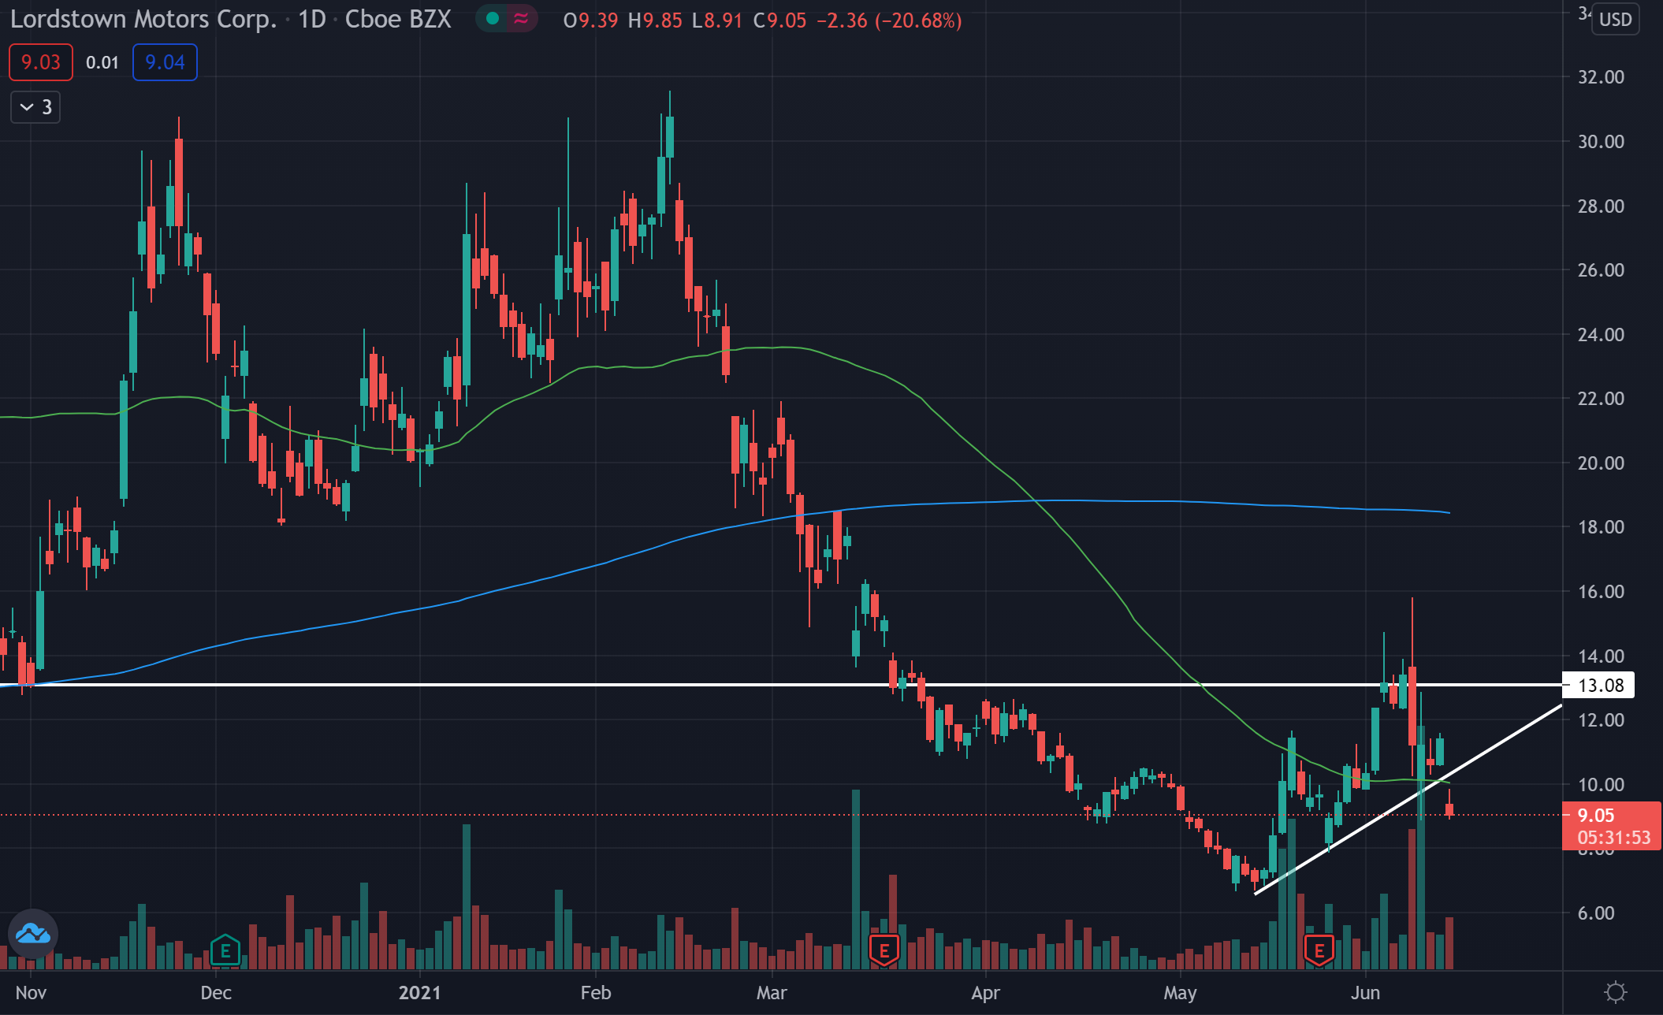Screen dimensions: 1663x1015
Task: Click the Feb label on time axis
Action: tap(596, 993)
